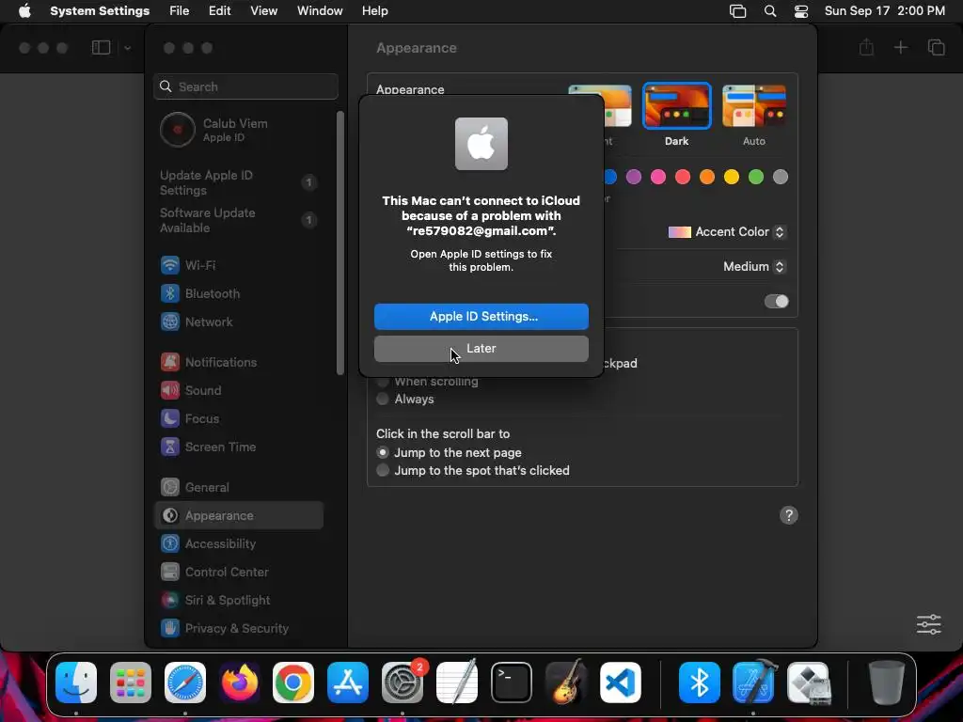Open Spotlight search in the menu bar
The height and width of the screenshot is (722, 963).
[769, 11]
